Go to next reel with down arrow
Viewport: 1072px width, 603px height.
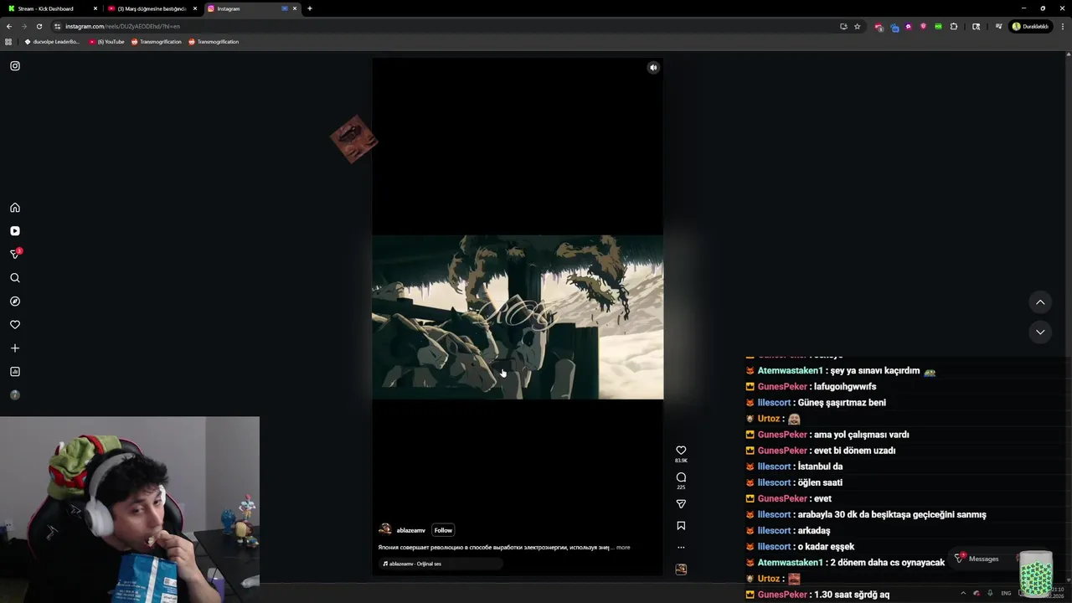(x=1040, y=332)
